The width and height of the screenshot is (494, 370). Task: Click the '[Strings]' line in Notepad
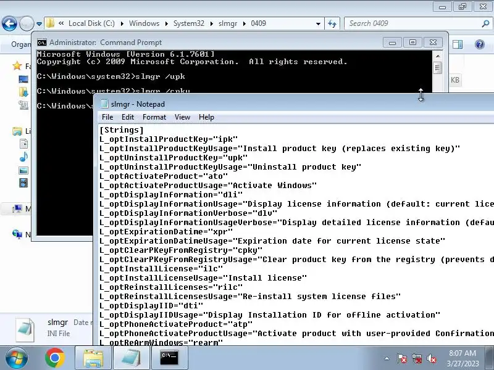click(122, 130)
